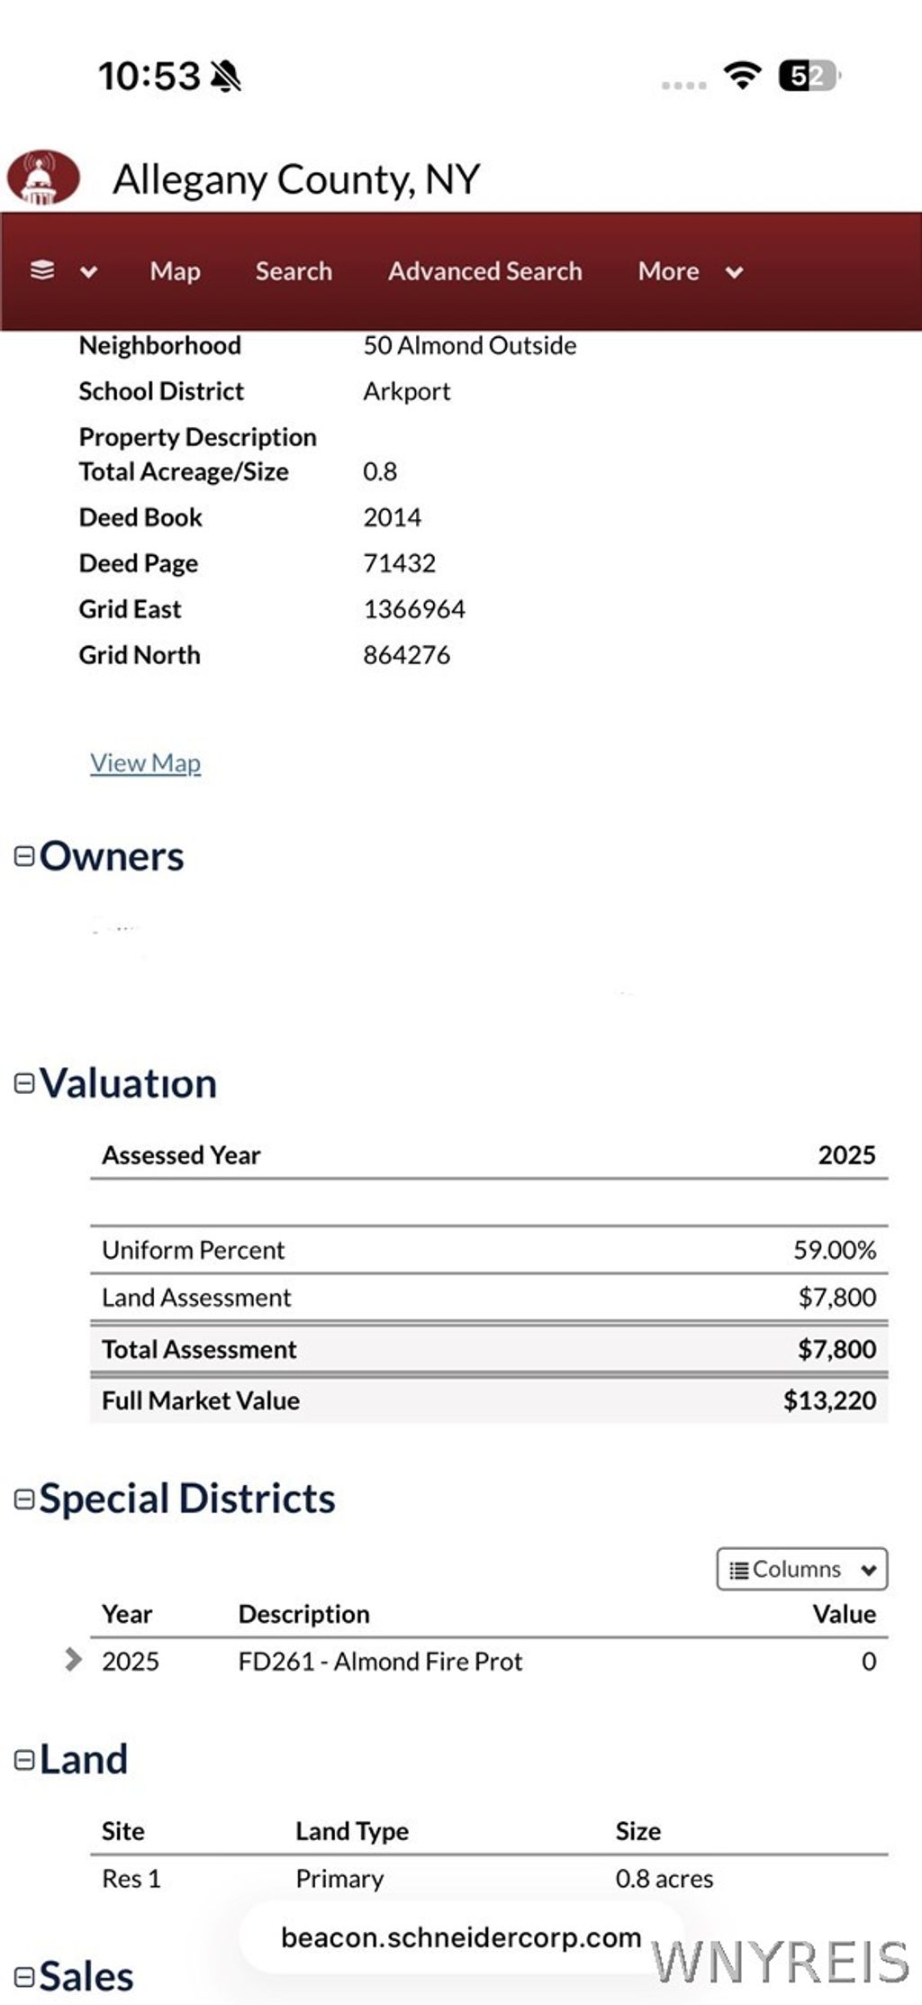Open the Columns dropdown
The image size is (922, 2005).
click(802, 1570)
